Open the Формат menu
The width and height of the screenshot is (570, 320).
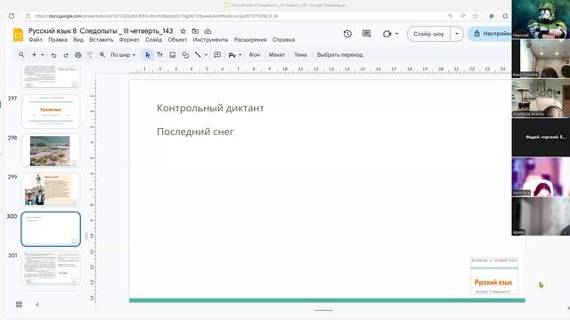[129, 39]
